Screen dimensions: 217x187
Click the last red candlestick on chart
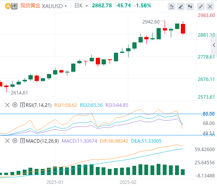(183, 28)
